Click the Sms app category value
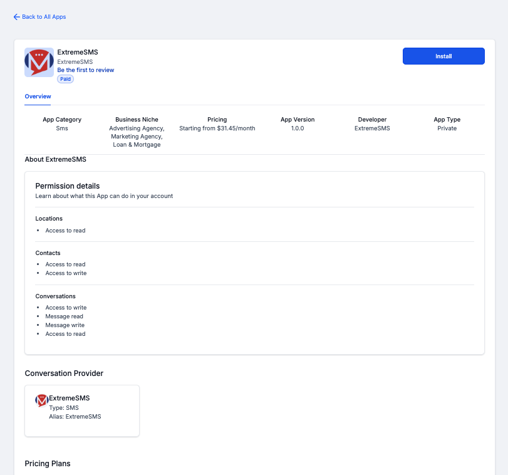This screenshot has height=475, width=508. tap(61, 128)
